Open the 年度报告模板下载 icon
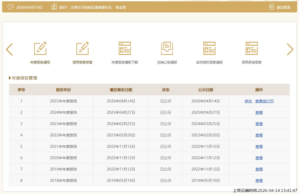299x194 pixels. tap(125, 49)
